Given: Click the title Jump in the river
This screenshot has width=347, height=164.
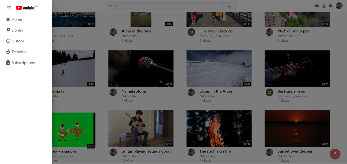Looking at the screenshot, I should [x=136, y=31].
